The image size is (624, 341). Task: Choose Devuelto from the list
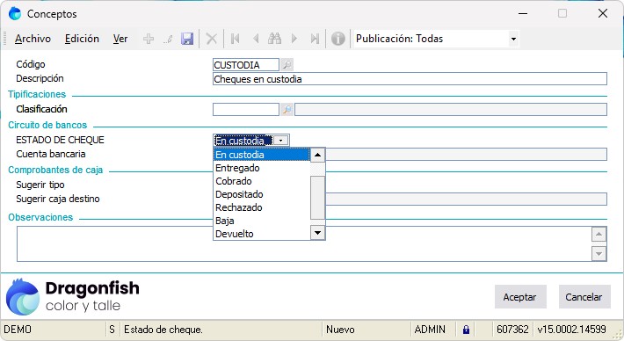(261, 234)
